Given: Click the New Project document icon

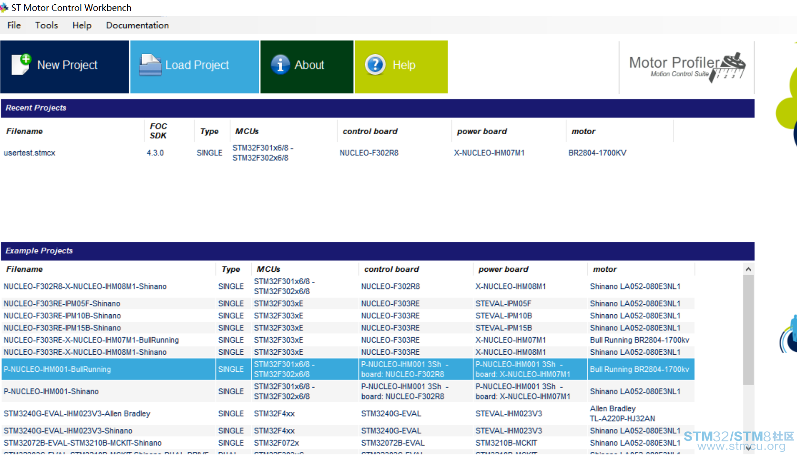Looking at the screenshot, I should (21, 64).
